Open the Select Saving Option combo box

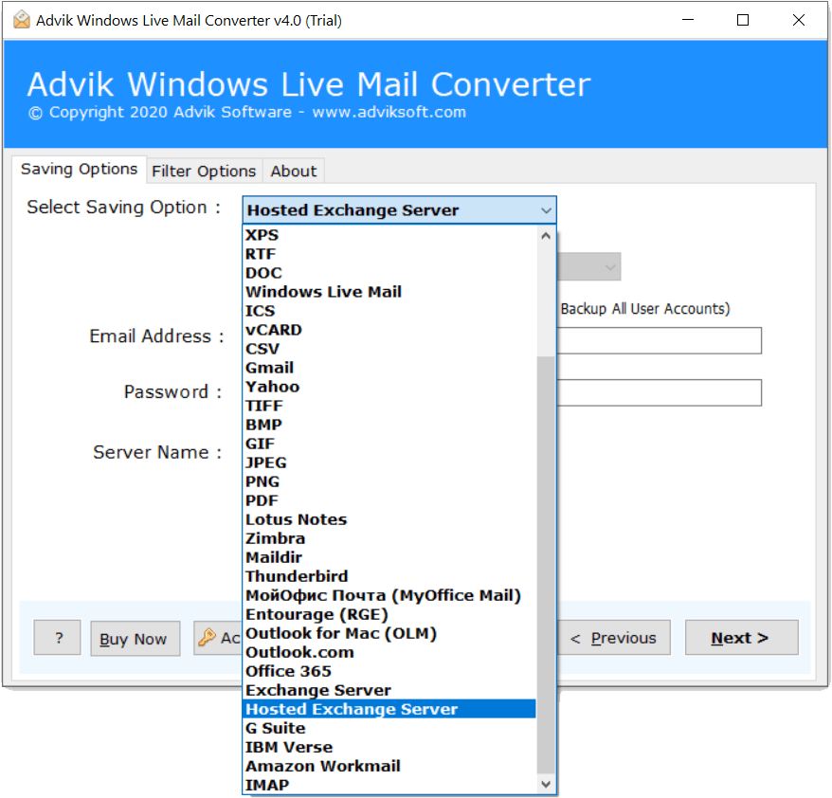click(399, 210)
